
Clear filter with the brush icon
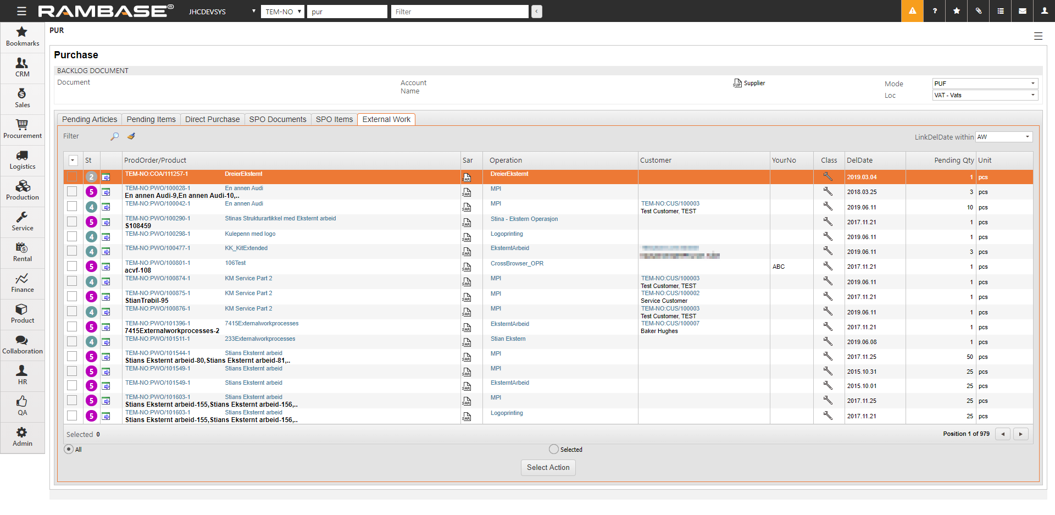[x=131, y=136]
